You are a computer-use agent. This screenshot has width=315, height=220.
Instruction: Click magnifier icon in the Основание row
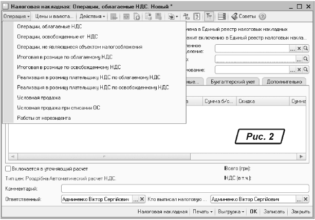305,69
